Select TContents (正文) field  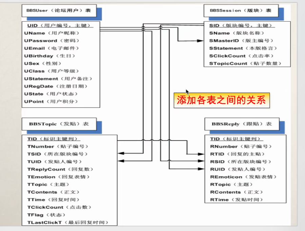coord(53,192)
